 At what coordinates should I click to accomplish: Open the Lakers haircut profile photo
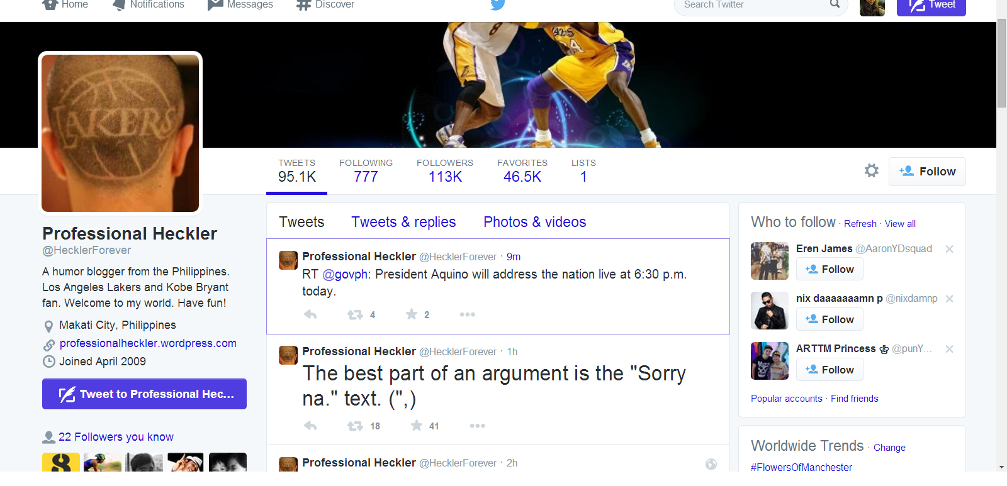coord(120,133)
